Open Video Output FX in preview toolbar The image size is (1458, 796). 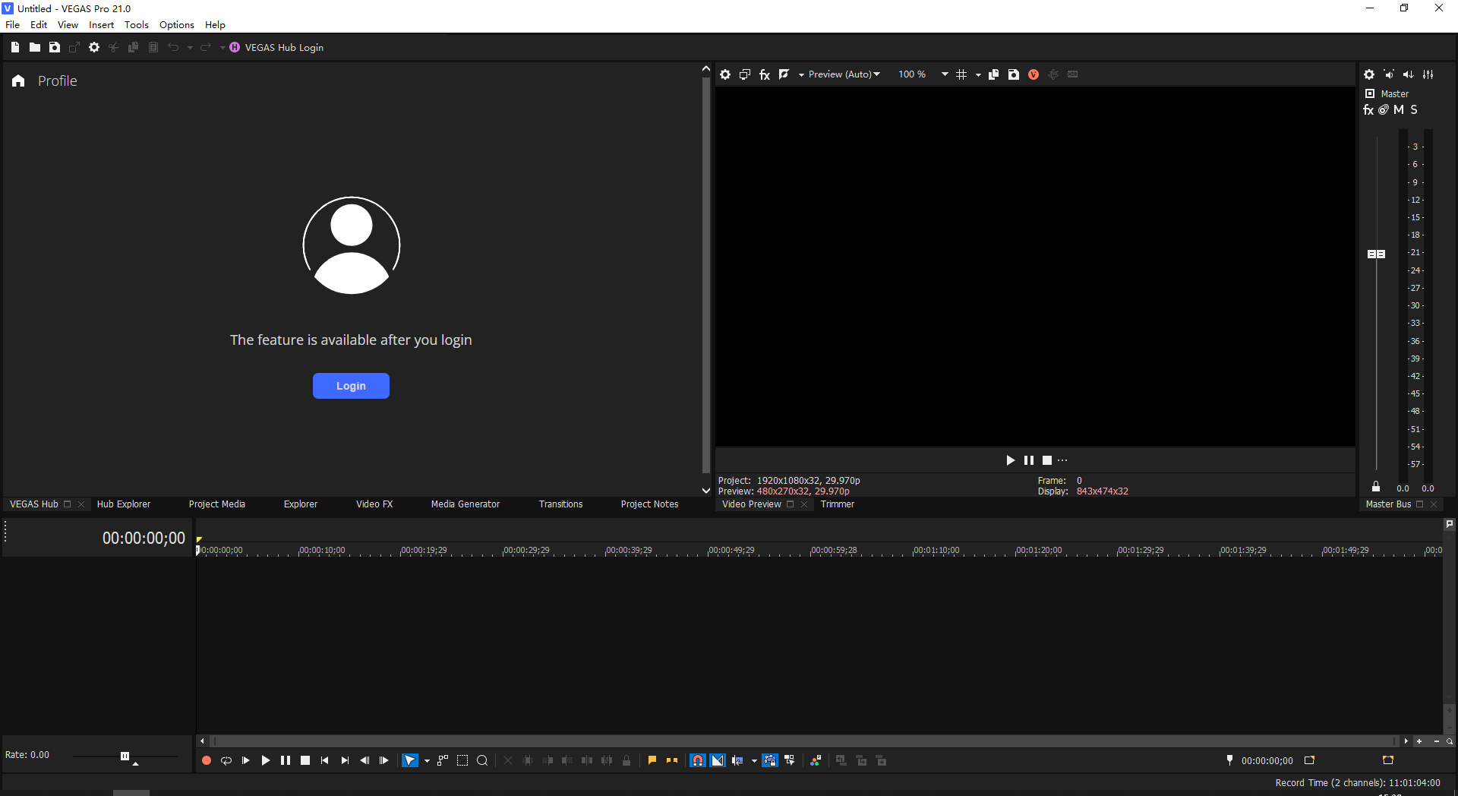tap(765, 74)
